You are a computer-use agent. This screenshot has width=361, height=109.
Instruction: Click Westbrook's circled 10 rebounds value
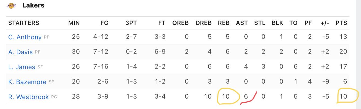point(226,97)
